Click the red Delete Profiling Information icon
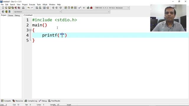Screen dimensions: 189x106 pos(91,8)
